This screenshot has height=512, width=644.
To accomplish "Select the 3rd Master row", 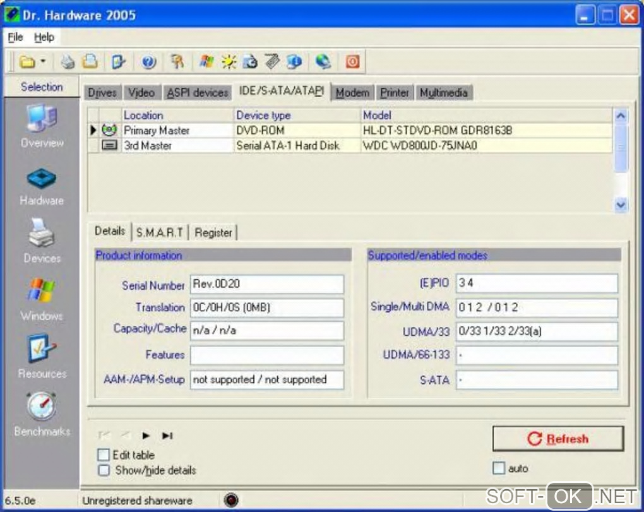I will click(x=350, y=145).
